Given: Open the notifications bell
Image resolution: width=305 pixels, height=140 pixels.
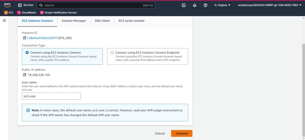Looking at the screenshot, I should tap(194, 5).
